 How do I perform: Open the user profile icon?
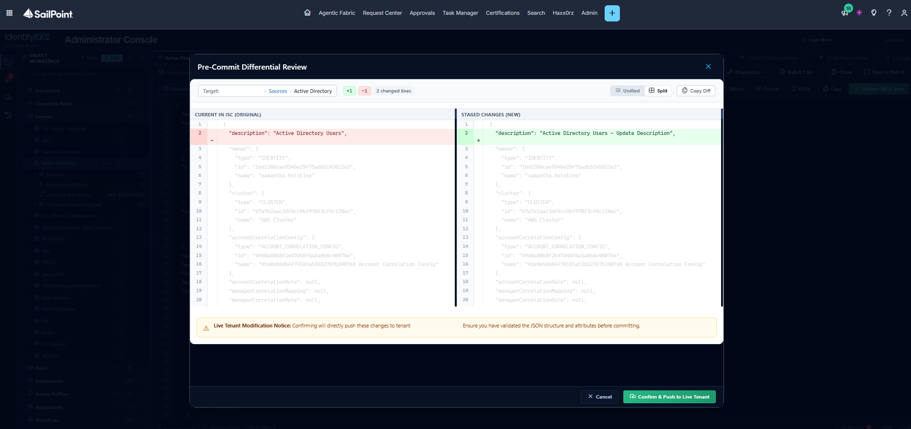click(x=904, y=13)
